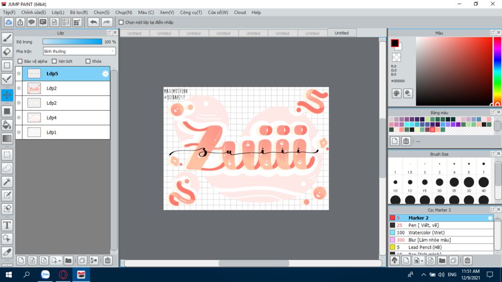
Task: Click the Undo arrow in toolbar
Action: (94, 22)
